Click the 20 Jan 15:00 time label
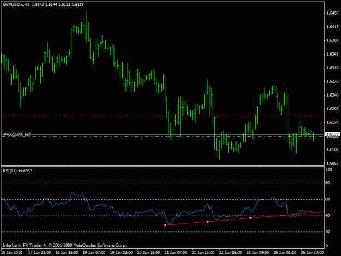The height and width of the screenshot is (256, 341). (x=148, y=253)
